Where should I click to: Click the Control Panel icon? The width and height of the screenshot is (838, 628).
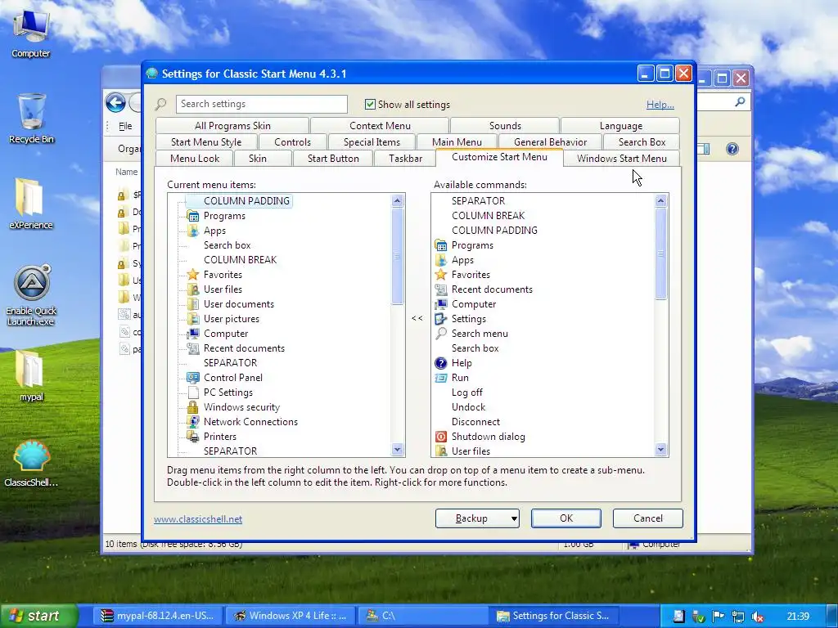click(193, 378)
